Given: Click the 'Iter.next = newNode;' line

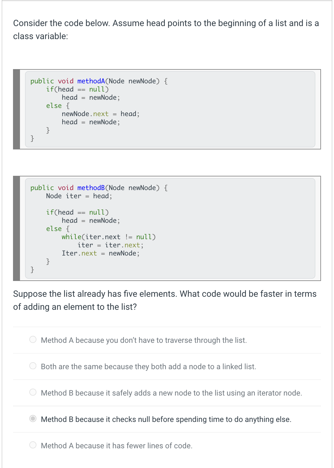Looking at the screenshot, I should pos(101,253).
